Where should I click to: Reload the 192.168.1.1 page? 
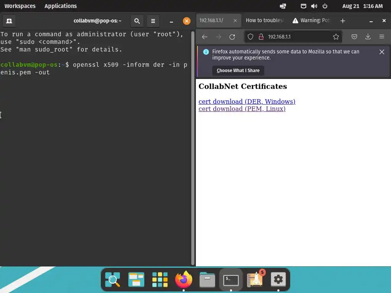pos(232,37)
